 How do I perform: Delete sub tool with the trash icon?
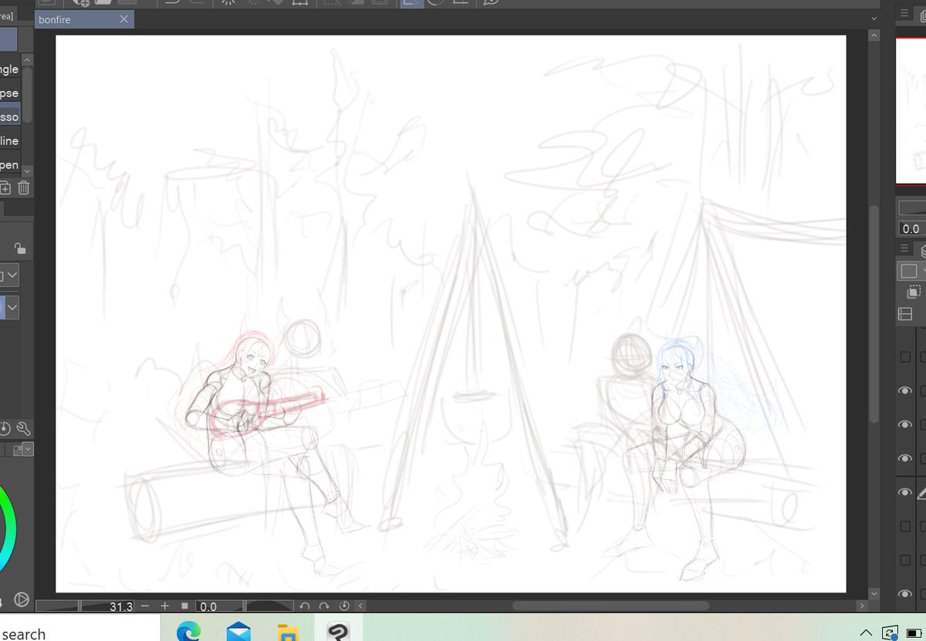click(24, 187)
